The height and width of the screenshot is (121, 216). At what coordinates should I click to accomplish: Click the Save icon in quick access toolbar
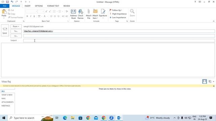[7, 2]
